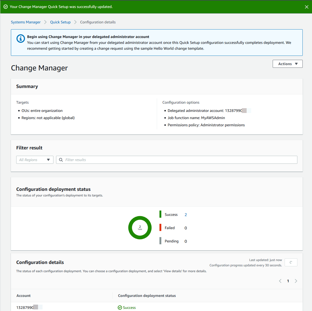Click the success checkmark icon in banner
312x311 pixels.
6,7
